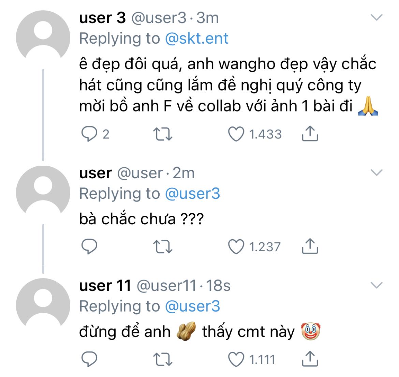
Task: Retweet the 'bà chắc chưa ???' tweet
Action: (163, 247)
